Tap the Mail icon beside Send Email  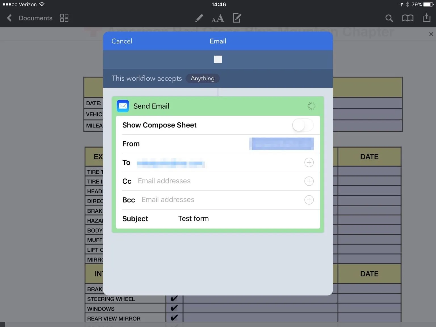pyautogui.click(x=123, y=106)
